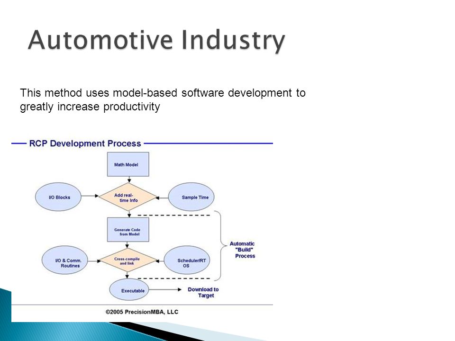Click the 'Download to Target' label
455x341 pixels.
click(203, 292)
